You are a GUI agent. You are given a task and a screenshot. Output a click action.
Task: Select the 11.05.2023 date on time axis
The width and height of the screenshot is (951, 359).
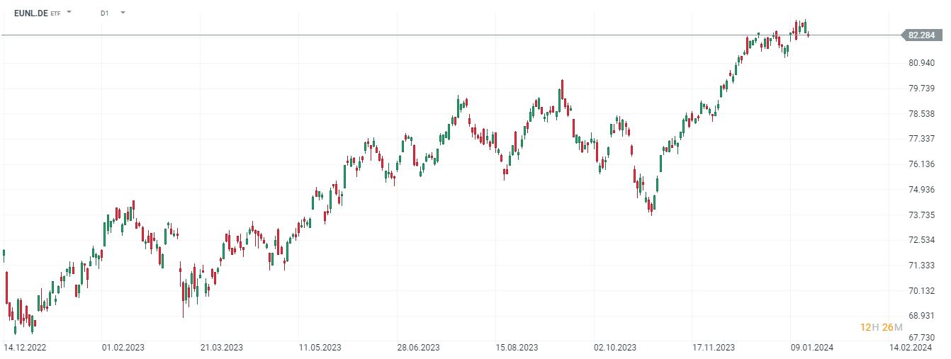tap(320, 348)
